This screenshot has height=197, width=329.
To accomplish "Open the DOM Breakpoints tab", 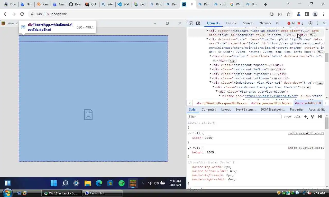I will pos(273,110).
